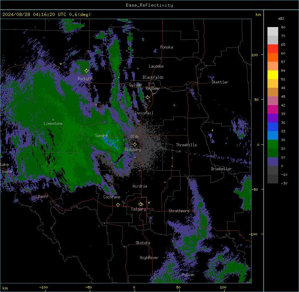299x292 pixels.
Task: Click the yellow diamond marker above Calgary label
Action: [x=140, y=204]
